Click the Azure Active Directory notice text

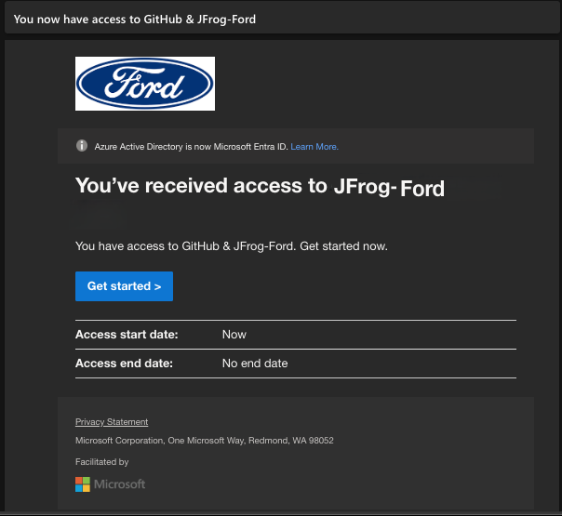tap(191, 147)
